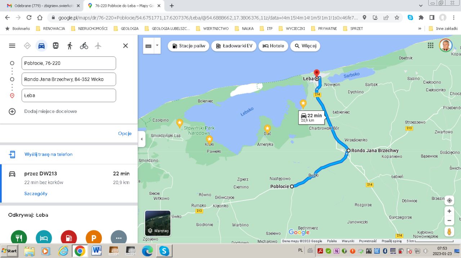Share this page from the address bar

[x=386, y=17]
